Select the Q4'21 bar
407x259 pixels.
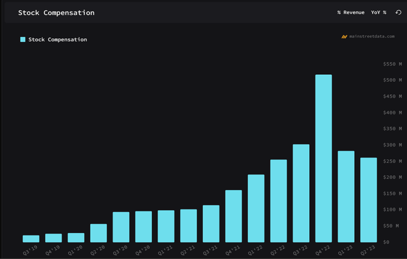coord(233,216)
